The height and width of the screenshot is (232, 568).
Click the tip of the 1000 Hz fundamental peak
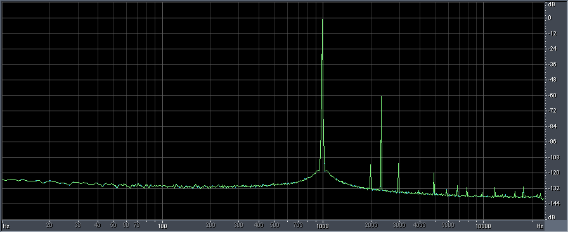323,20
